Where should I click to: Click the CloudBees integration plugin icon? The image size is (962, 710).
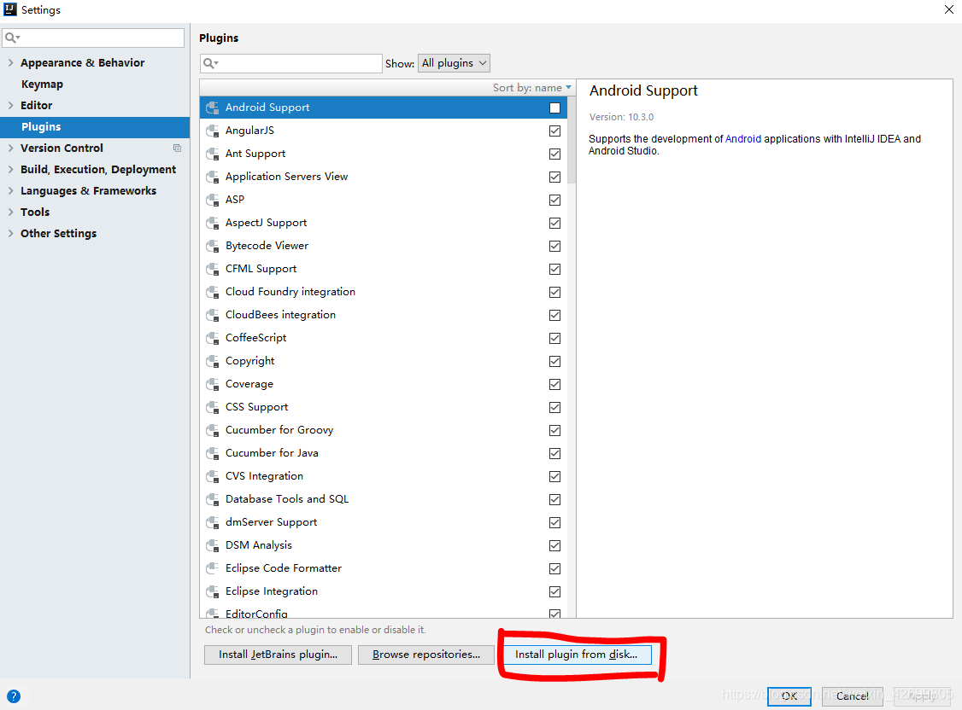(x=213, y=315)
